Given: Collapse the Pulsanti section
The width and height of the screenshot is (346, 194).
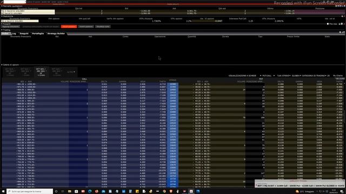Looking at the screenshot, I should pos(2,24).
